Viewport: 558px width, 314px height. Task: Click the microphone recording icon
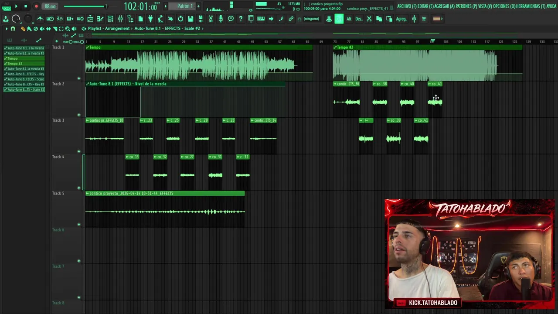pyautogui.click(x=221, y=19)
